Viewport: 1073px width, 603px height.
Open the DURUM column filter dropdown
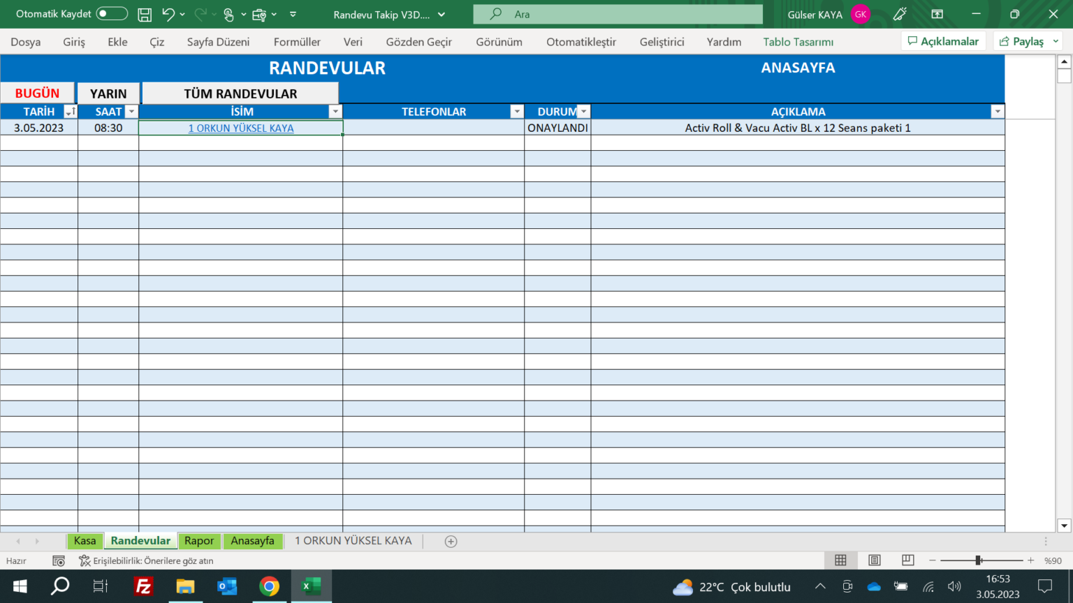click(x=584, y=111)
